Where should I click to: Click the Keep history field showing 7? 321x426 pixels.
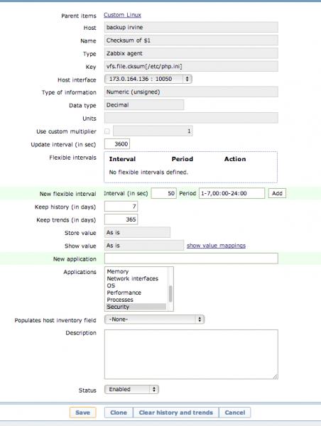(x=121, y=207)
